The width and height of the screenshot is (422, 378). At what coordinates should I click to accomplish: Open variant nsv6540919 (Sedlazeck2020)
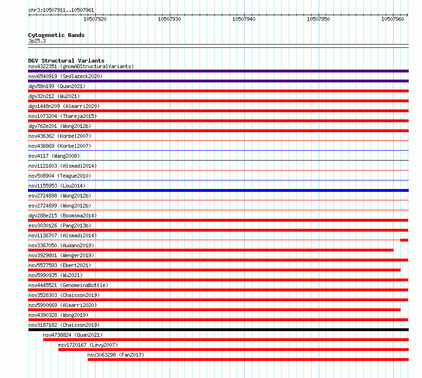pos(65,76)
